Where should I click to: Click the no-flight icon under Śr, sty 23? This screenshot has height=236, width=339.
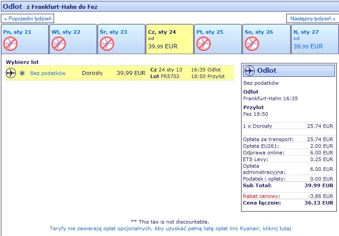pyautogui.click(x=107, y=44)
